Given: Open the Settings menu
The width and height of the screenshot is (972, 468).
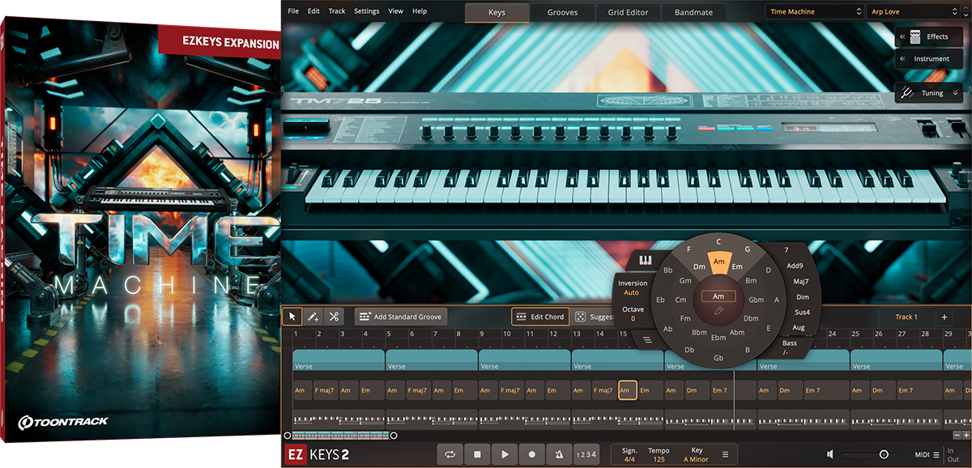Looking at the screenshot, I should [x=367, y=11].
